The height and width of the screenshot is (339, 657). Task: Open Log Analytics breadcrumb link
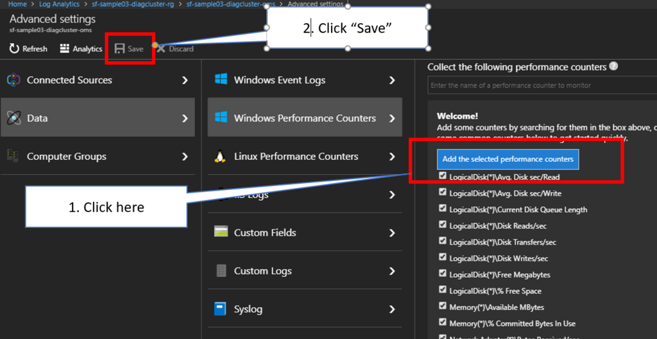click(x=59, y=4)
